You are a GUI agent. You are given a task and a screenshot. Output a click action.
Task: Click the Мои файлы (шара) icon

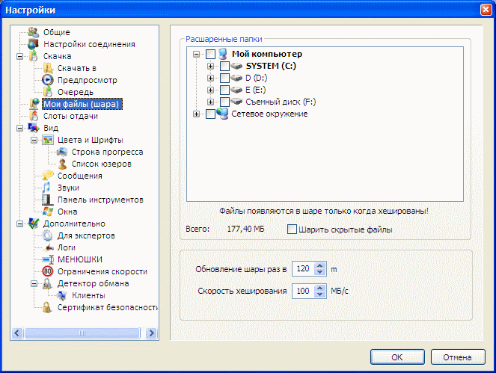pyautogui.click(x=34, y=104)
